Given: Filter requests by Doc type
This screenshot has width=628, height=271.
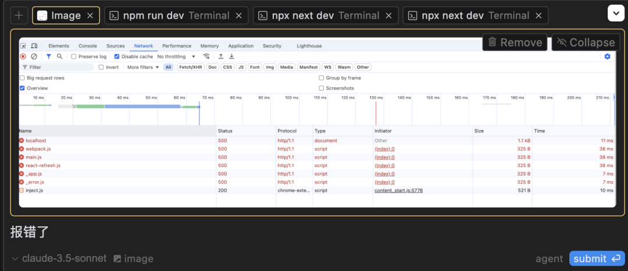Looking at the screenshot, I should [213, 67].
